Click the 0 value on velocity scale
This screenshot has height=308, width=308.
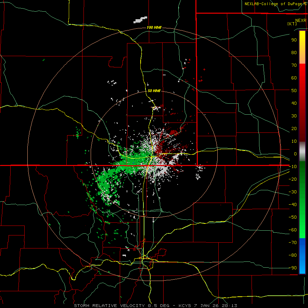tap(295, 154)
